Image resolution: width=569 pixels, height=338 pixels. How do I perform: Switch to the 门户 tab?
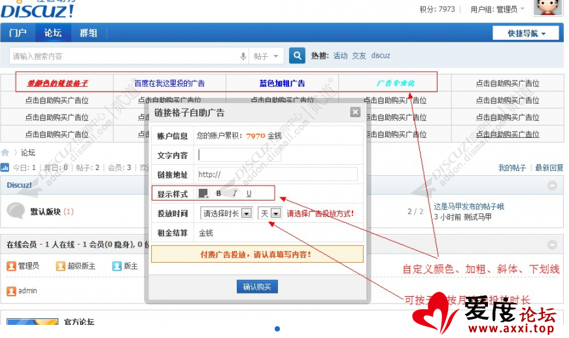pos(18,33)
